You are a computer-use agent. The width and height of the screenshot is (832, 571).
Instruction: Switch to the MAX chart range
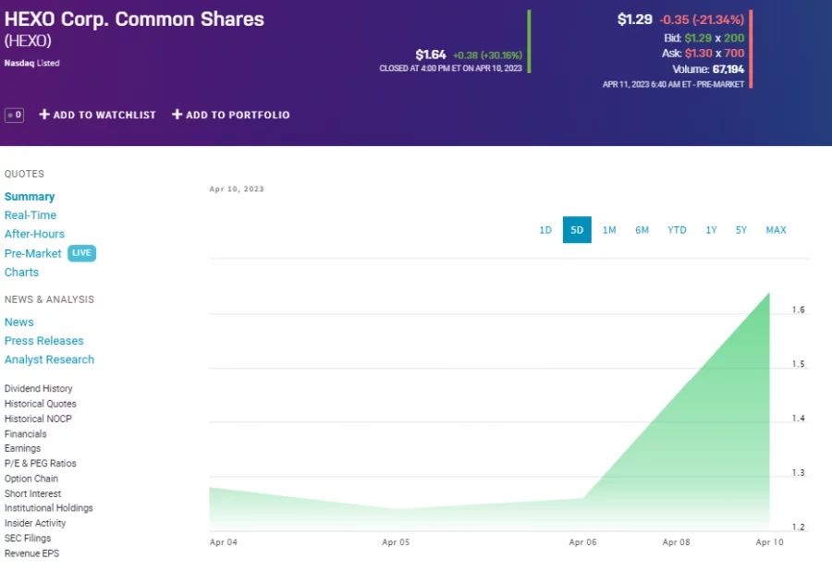(x=776, y=230)
